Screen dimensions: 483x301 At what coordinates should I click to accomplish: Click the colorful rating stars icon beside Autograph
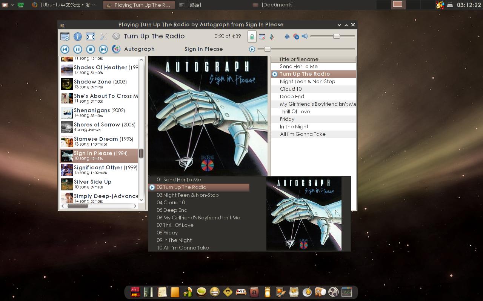pos(116,49)
